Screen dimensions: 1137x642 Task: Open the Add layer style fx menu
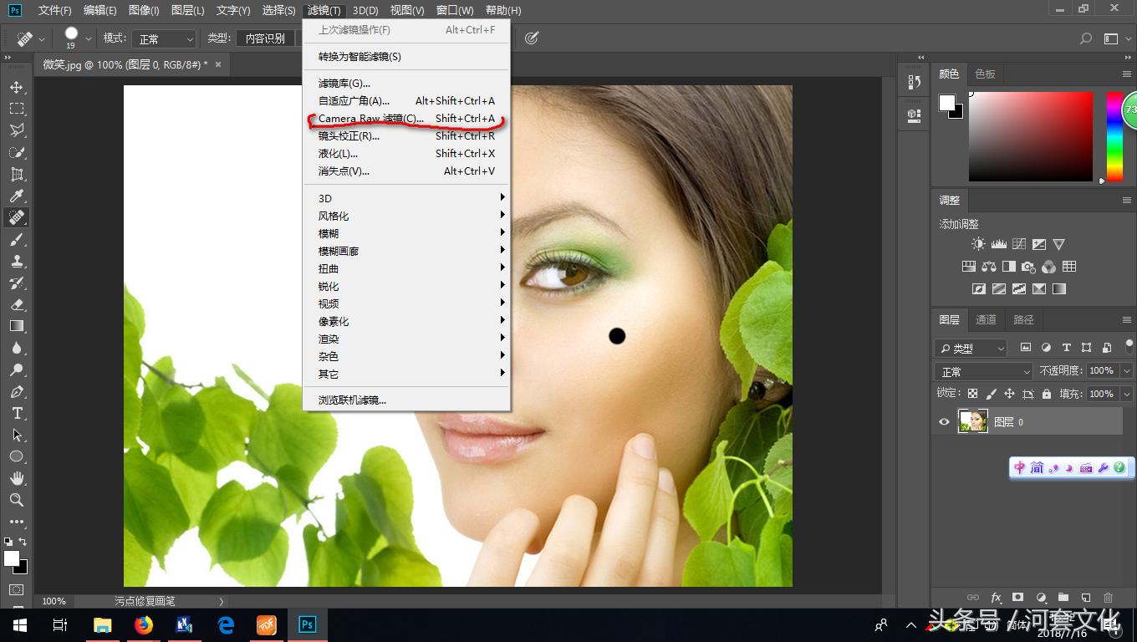pyautogui.click(x=997, y=597)
